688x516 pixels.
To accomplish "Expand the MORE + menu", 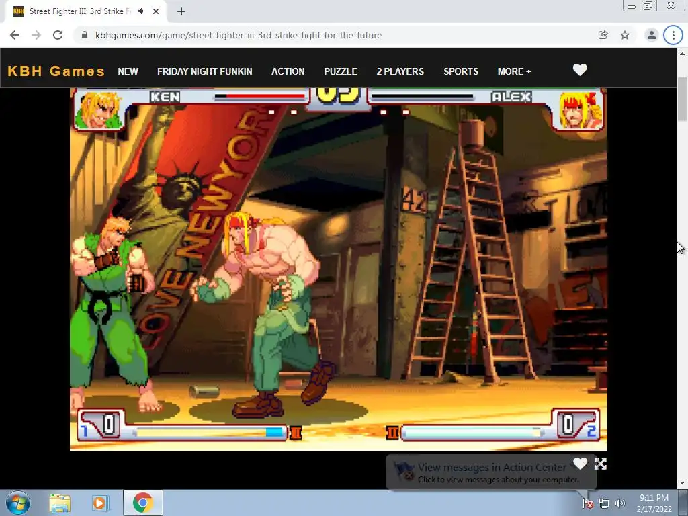I will [514, 71].
